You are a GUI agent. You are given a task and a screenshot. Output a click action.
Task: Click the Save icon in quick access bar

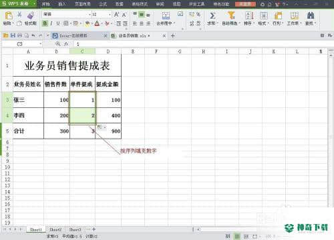[x=13, y=35]
